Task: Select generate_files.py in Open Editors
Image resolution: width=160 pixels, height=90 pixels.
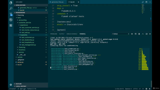Action: [x=31, y=8]
